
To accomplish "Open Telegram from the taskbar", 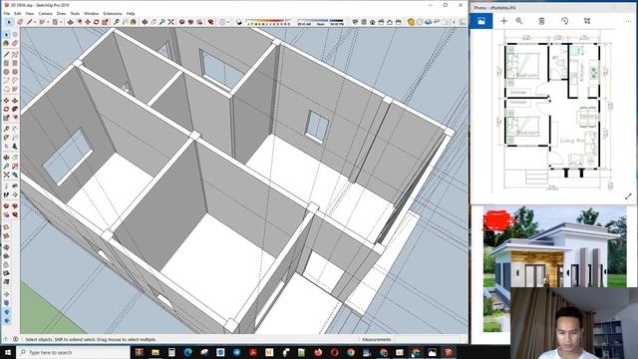I will pos(237,352).
